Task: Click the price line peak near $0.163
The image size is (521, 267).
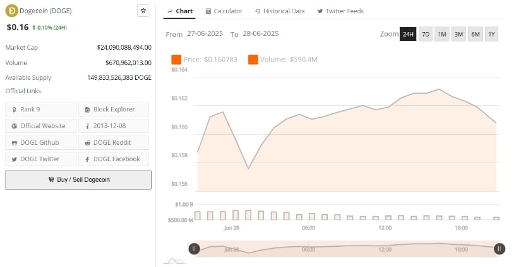Action: (x=440, y=89)
